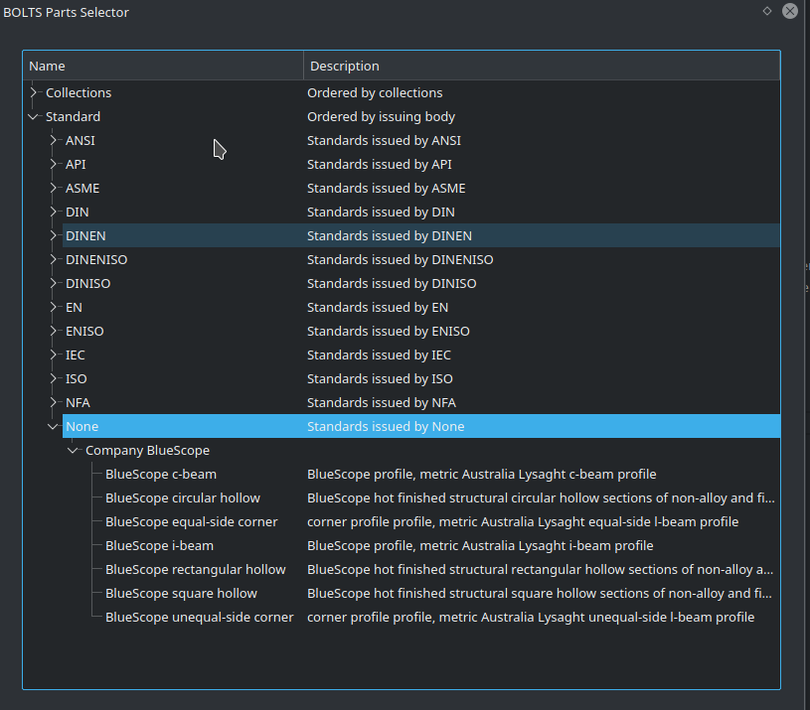This screenshot has width=810, height=710.
Task: Expand the API standards node
Action: click(x=54, y=164)
